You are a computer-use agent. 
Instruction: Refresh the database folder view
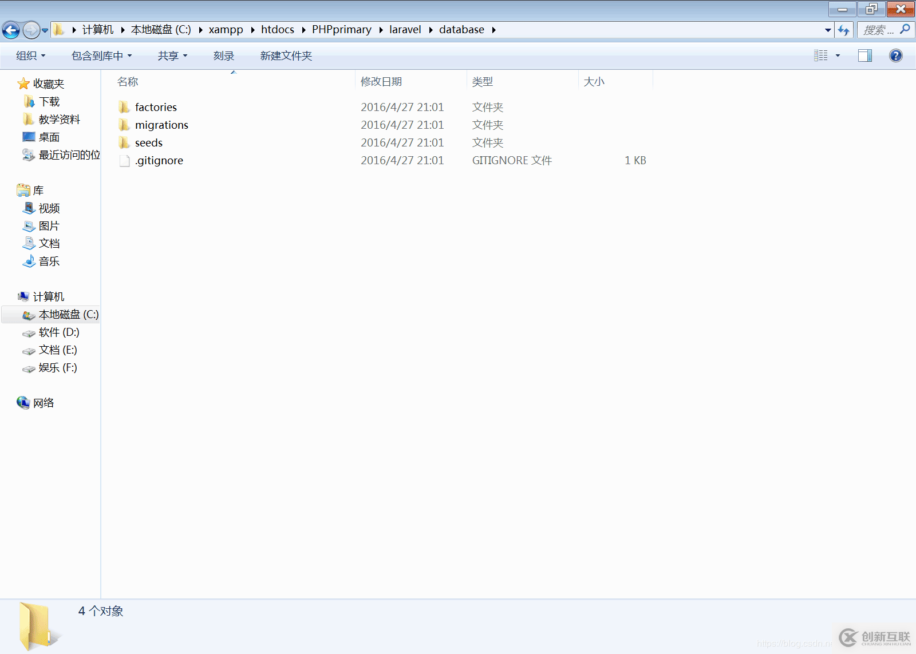coord(844,30)
